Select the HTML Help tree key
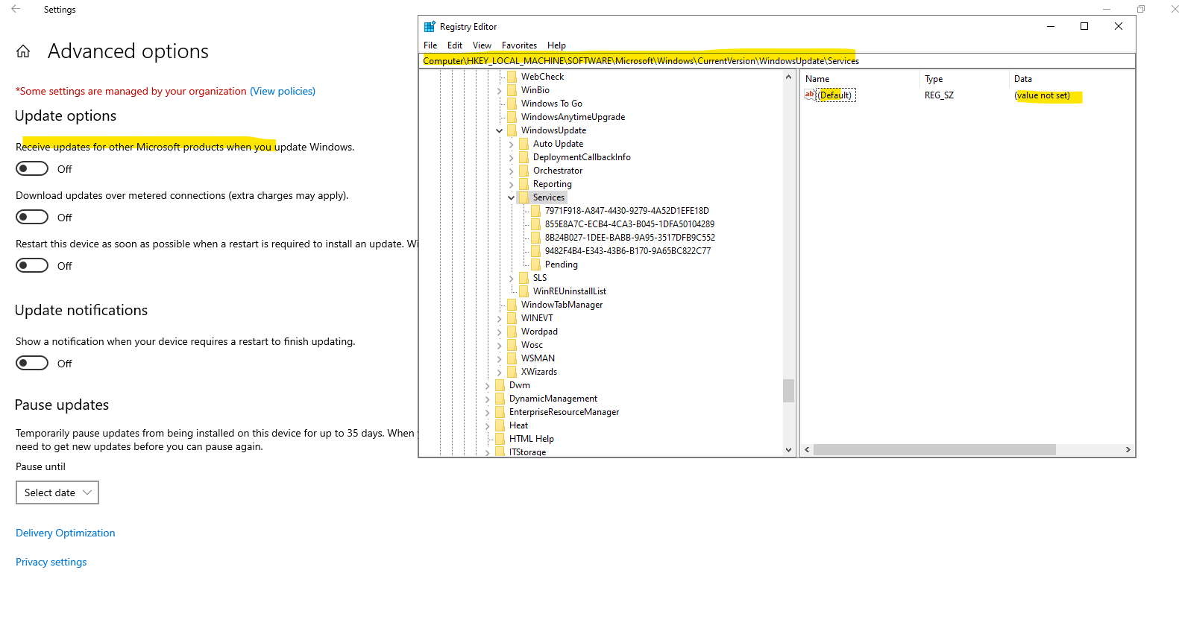This screenshot has height=640, width=1179. point(532,439)
